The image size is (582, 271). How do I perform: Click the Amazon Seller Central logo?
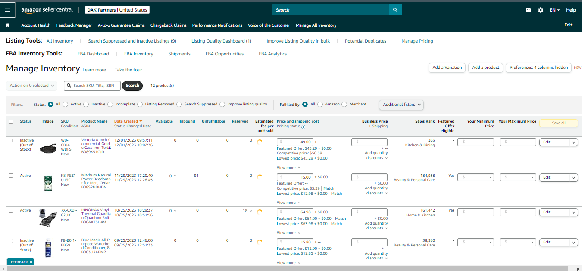click(x=47, y=10)
